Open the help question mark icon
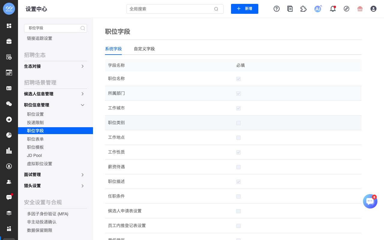This screenshot has height=240, width=384. 277,9
